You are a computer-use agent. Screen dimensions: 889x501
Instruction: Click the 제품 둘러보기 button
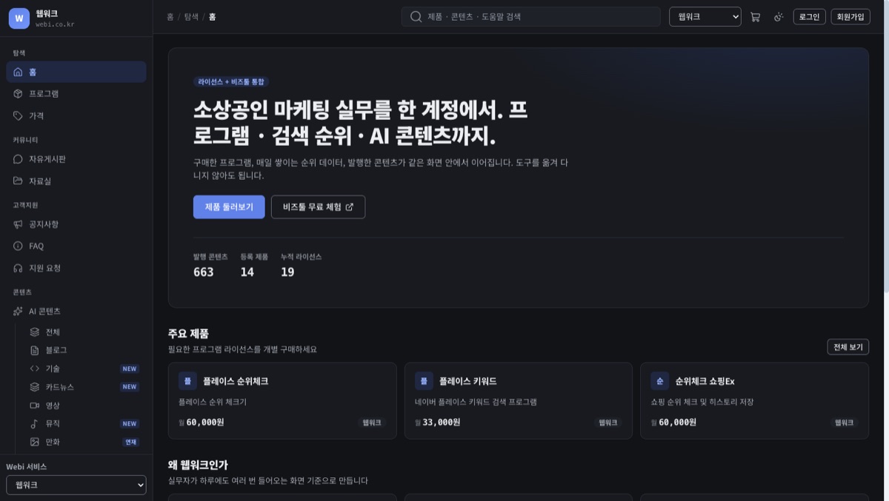point(229,207)
